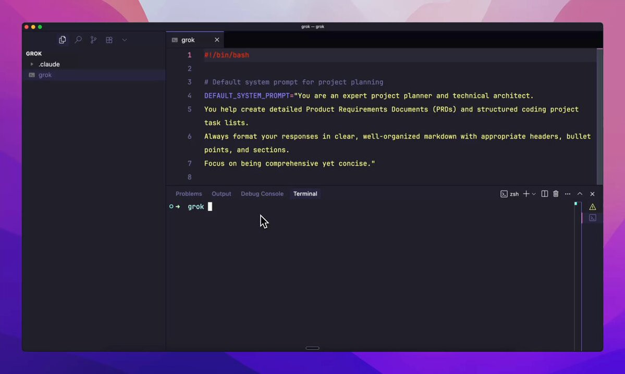Click line number 6 in gutter
Viewport: 625px width, 374px height.
pyautogui.click(x=189, y=136)
